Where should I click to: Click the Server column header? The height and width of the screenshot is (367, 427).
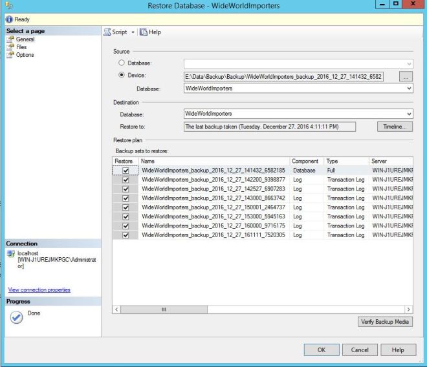pos(391,161)
